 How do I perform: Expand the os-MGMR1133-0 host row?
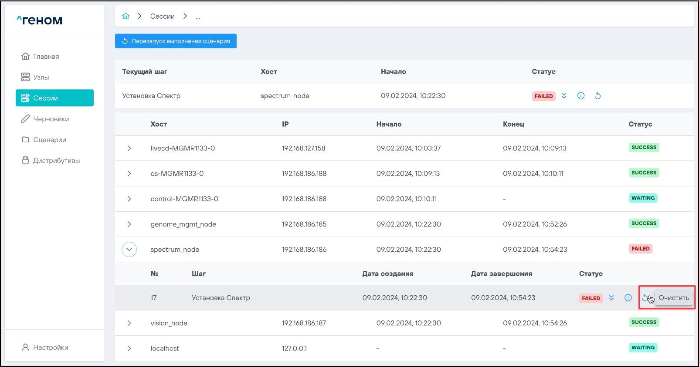point(129,173)
